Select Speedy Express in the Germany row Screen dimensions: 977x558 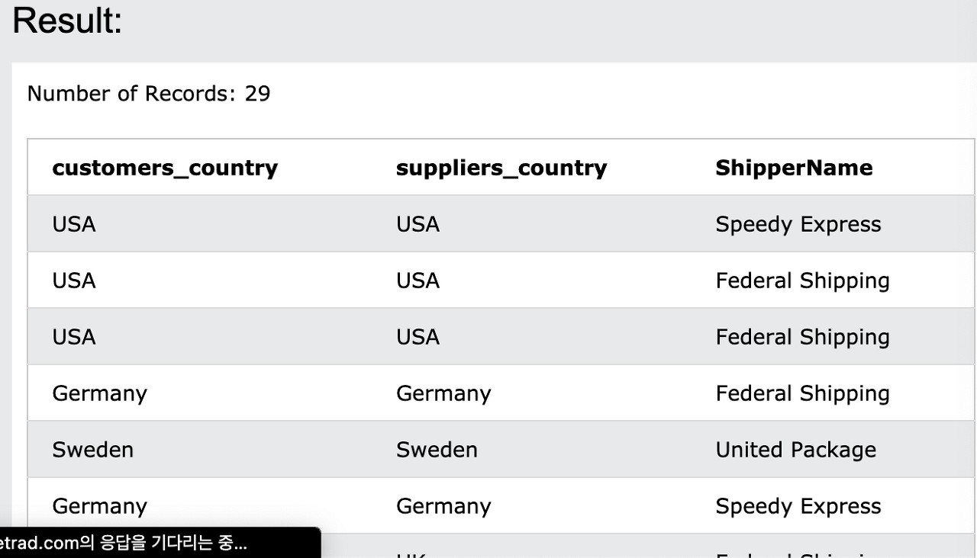point(798,506)
